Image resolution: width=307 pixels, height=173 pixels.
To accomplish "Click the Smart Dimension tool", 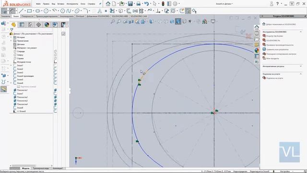I will pos(12,11).
